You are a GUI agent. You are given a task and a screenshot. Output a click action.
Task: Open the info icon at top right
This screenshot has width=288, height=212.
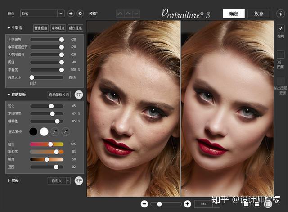click(280, 13)
